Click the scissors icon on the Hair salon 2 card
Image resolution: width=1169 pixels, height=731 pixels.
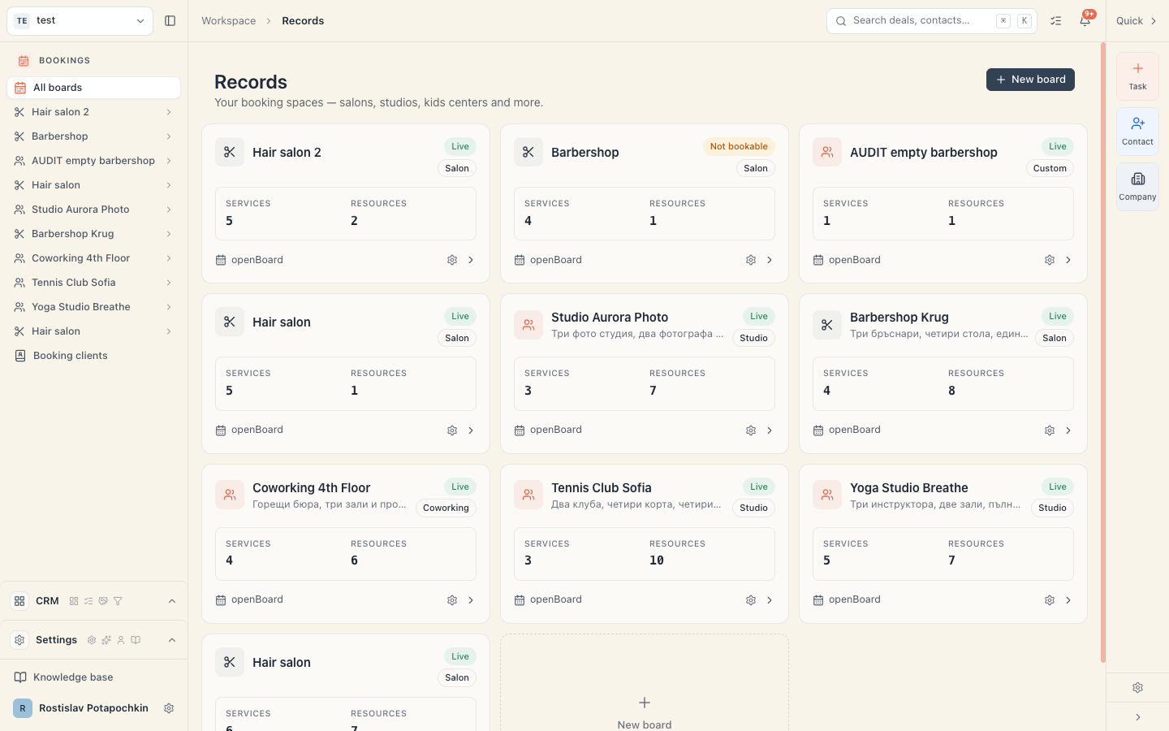[230, 152]
